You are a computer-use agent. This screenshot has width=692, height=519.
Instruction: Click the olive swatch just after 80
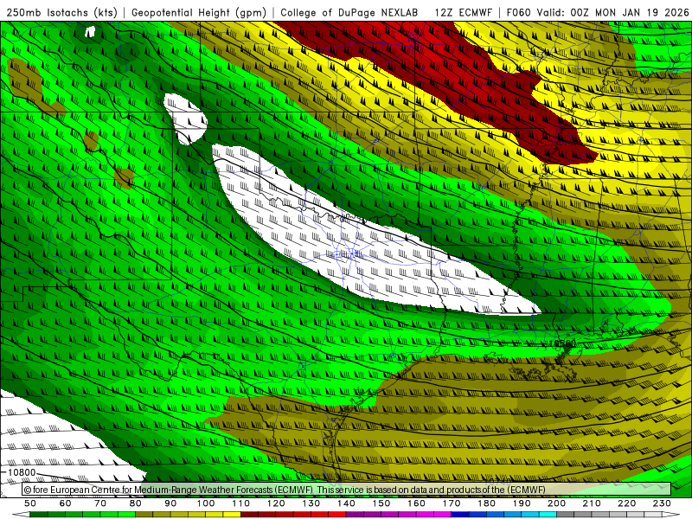coord(144,515)
